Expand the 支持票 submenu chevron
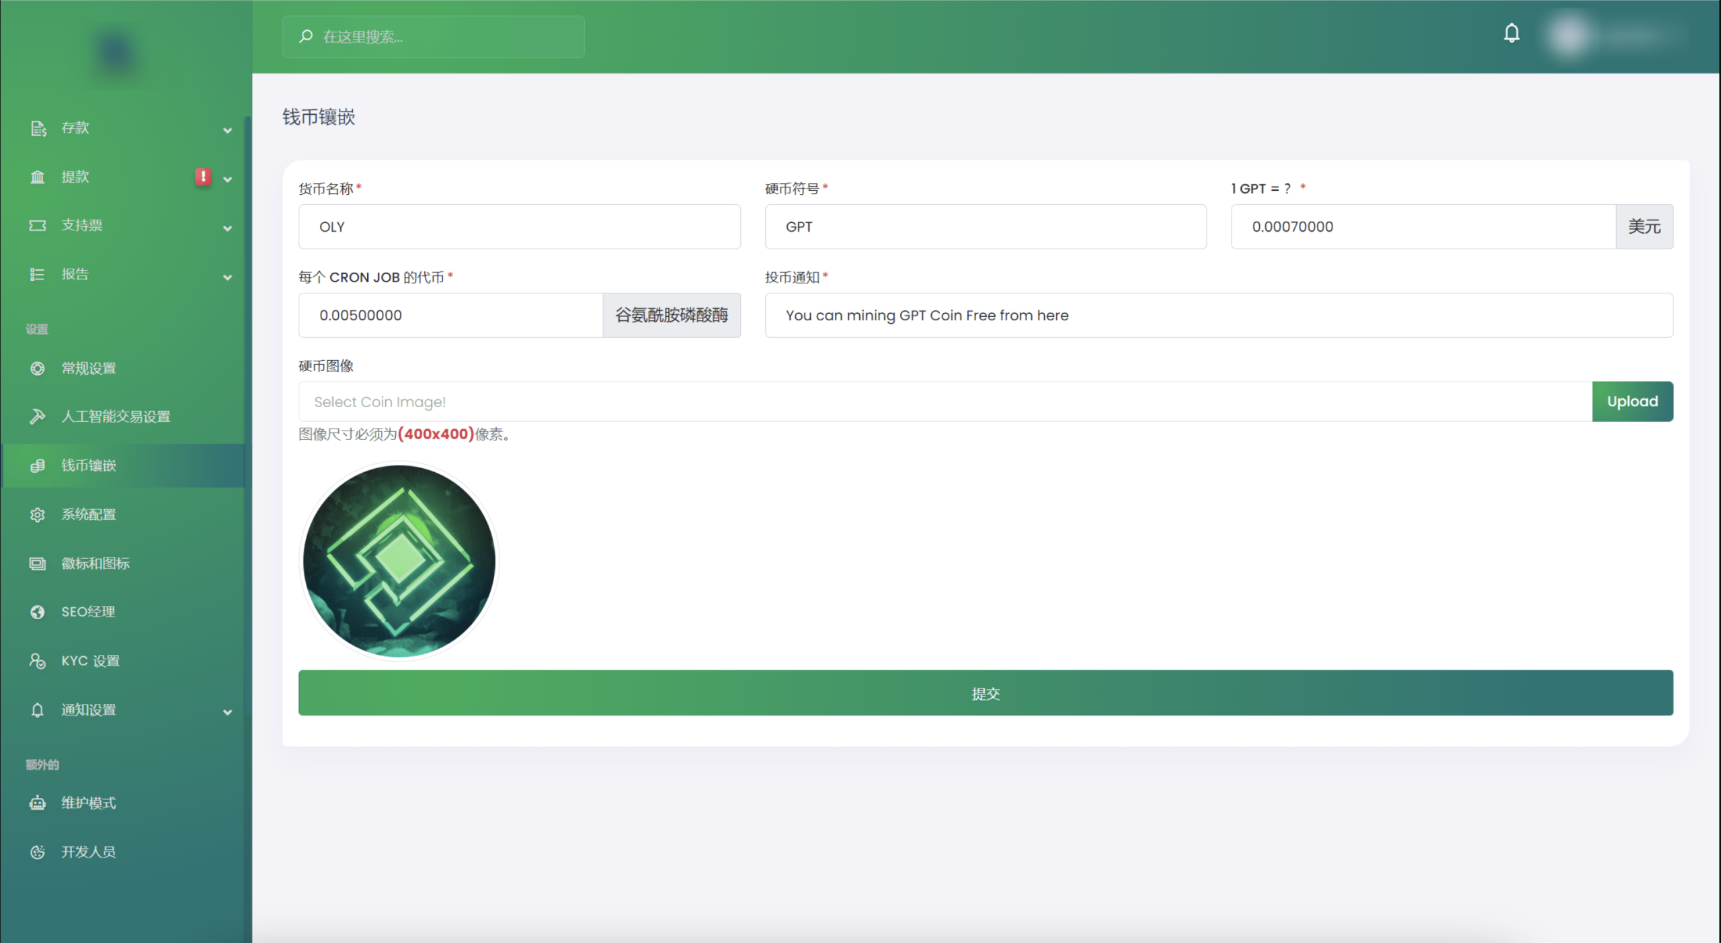Viewport: 1721px width, 943px height. pos(227,228)
